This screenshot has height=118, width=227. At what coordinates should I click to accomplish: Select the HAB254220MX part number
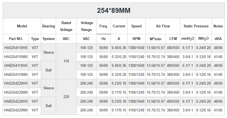click(x=16, y=110)
